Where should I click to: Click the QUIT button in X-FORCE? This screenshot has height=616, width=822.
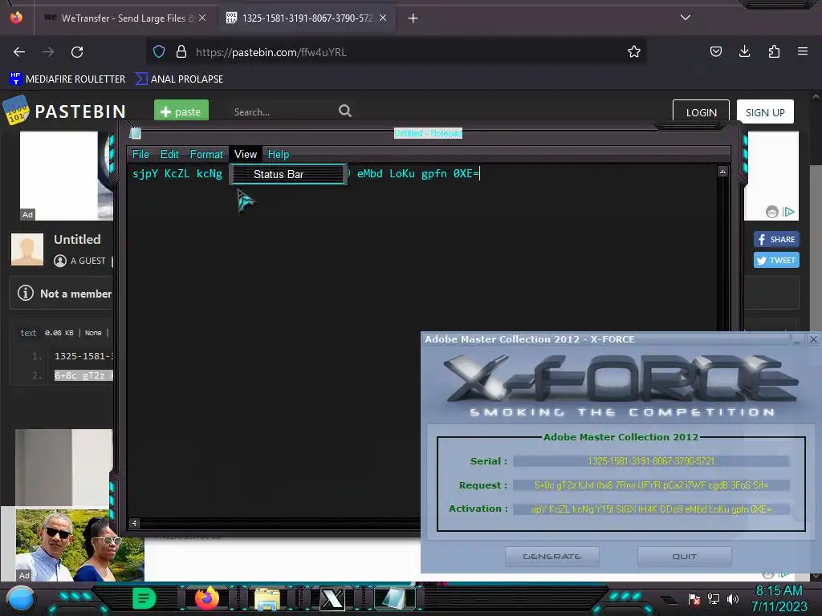(684, 557)
